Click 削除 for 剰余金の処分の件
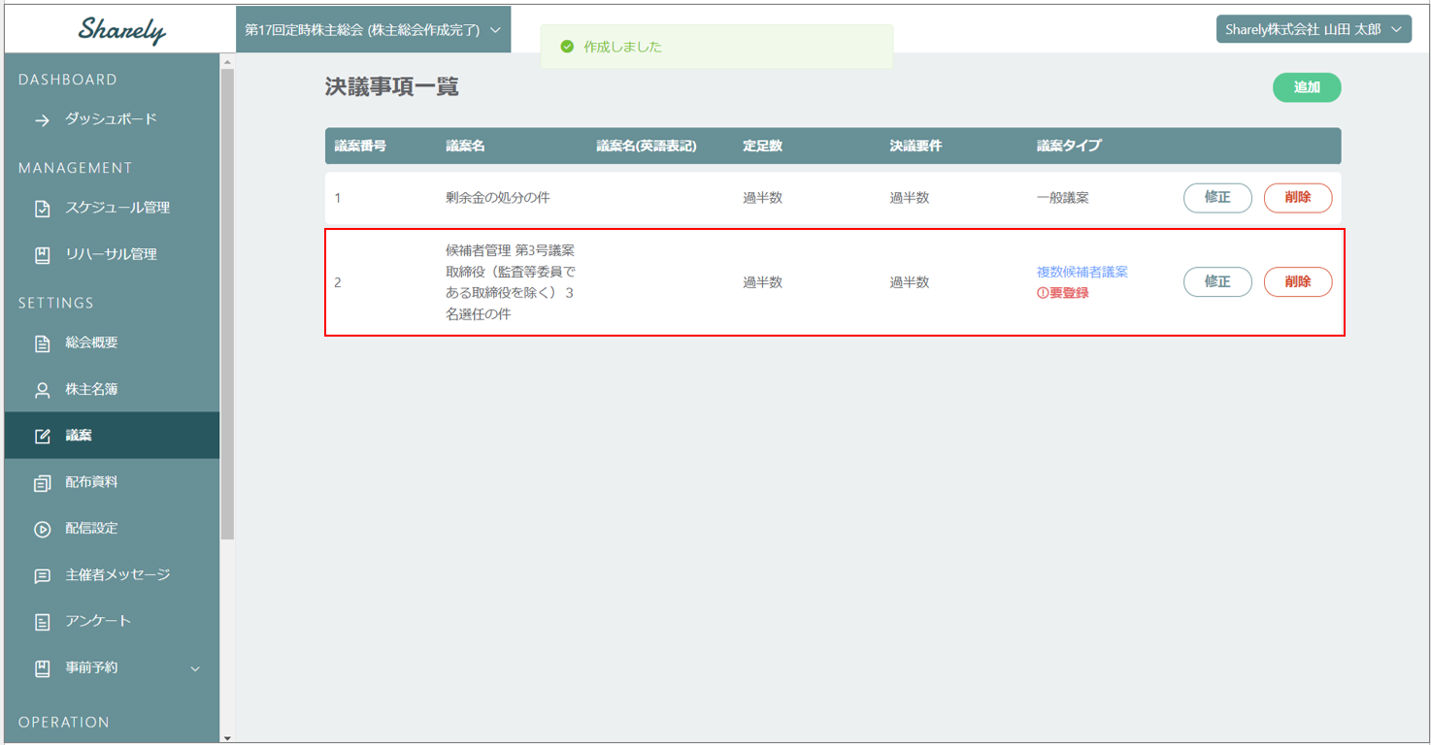The height and width of the screenshot is (745, 1431). click(1297, 198)
